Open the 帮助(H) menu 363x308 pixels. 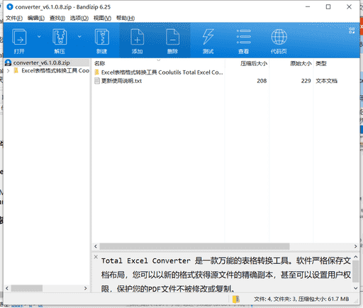125,18
